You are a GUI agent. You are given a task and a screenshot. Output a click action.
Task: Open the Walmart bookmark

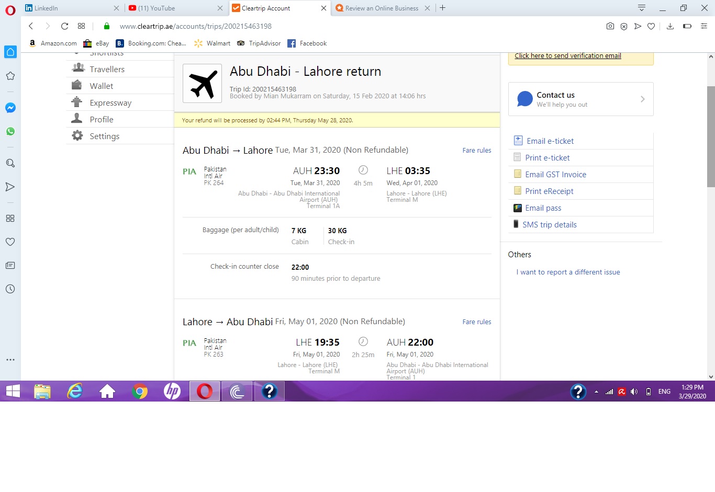pyautogui.click(x=212, y=43)
